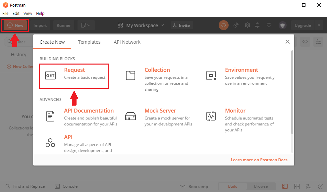
Task: Open the API Network tab
Action: pos(127,42)
